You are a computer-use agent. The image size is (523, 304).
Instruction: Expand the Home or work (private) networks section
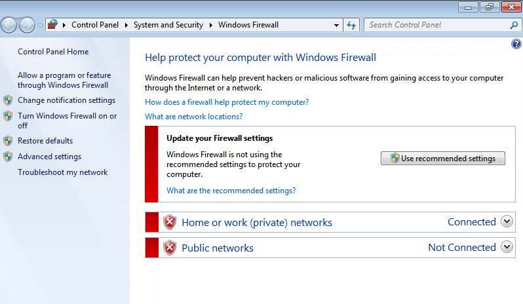pos(507,221)
